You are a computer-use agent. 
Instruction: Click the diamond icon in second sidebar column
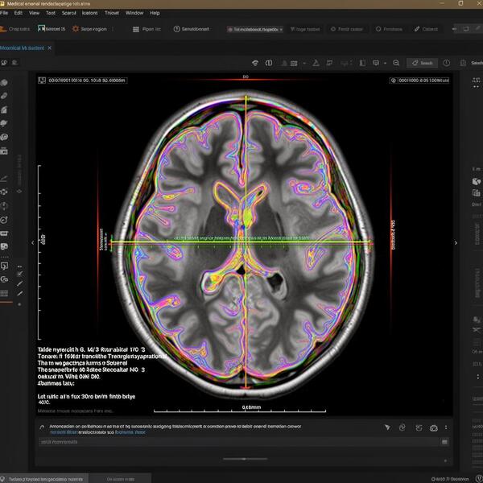click(x=19, y=192)
